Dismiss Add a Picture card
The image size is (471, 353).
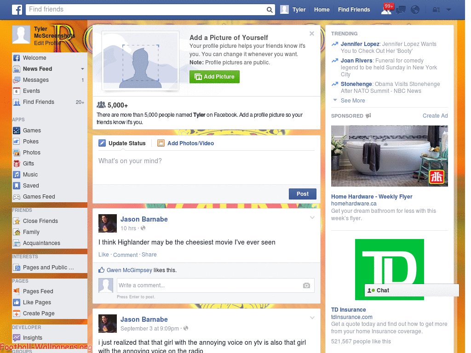pos(312,34)
